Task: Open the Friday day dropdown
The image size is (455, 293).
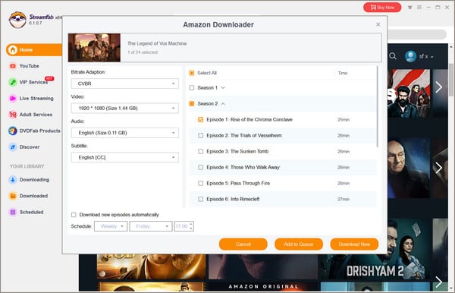Action: (151, 226)
